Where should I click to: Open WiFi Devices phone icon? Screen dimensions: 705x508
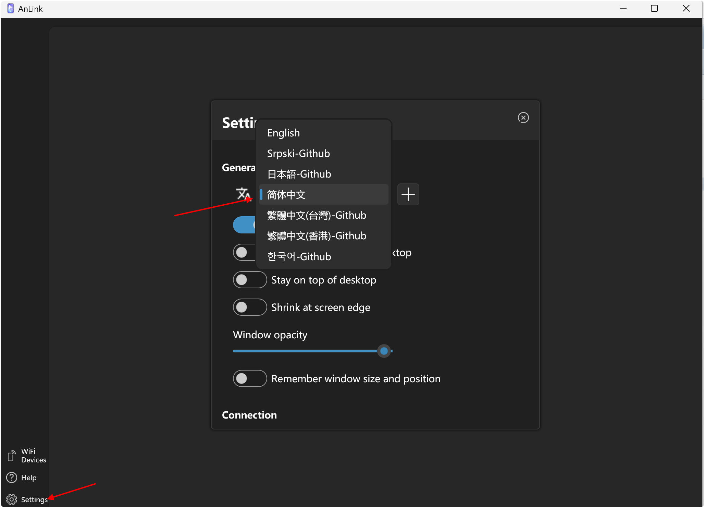point(11,456)
